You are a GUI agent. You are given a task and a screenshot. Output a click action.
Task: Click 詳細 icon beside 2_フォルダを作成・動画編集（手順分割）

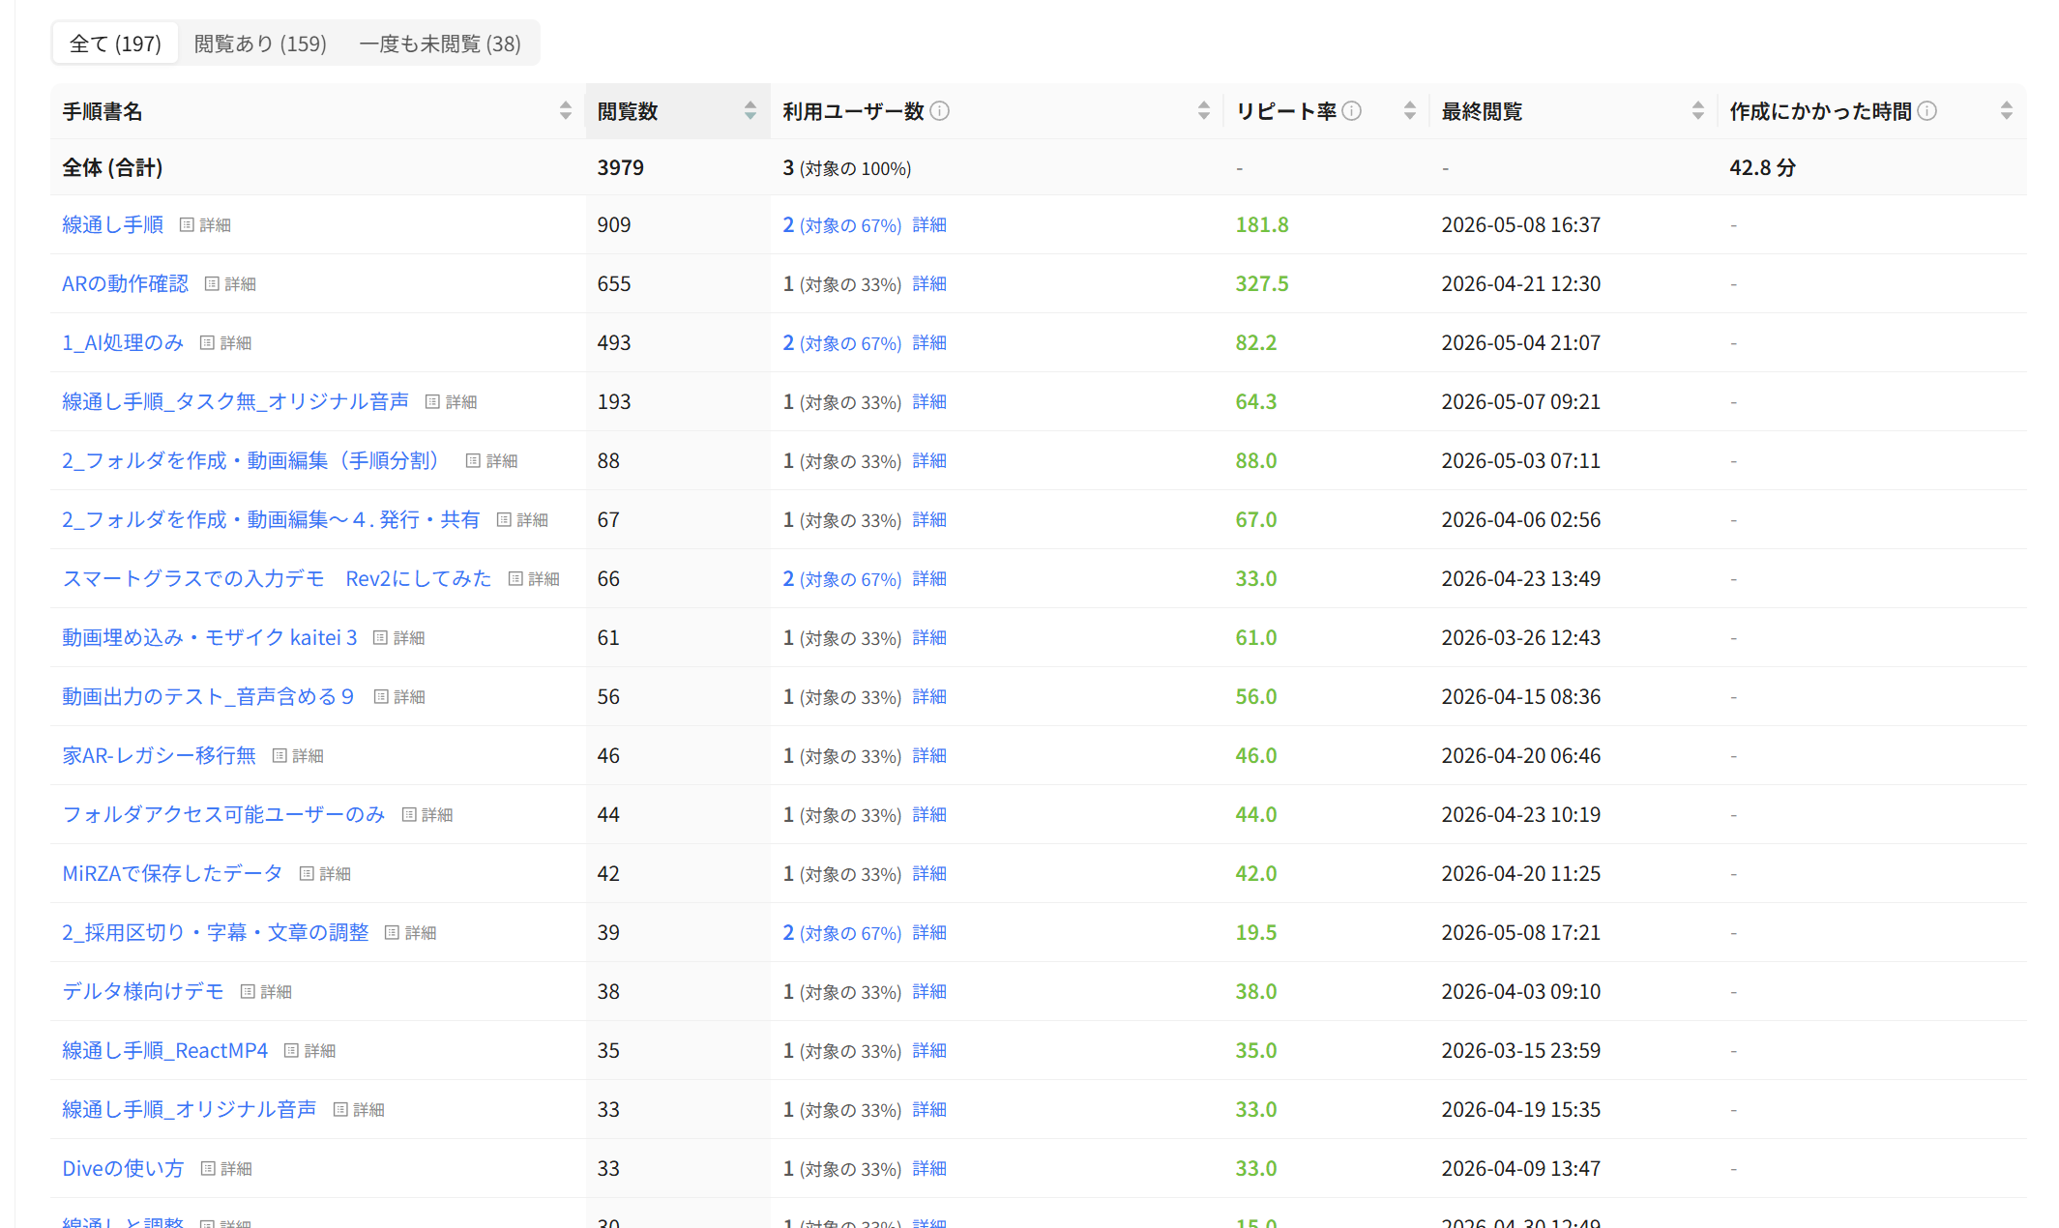[x=491, y=461]
